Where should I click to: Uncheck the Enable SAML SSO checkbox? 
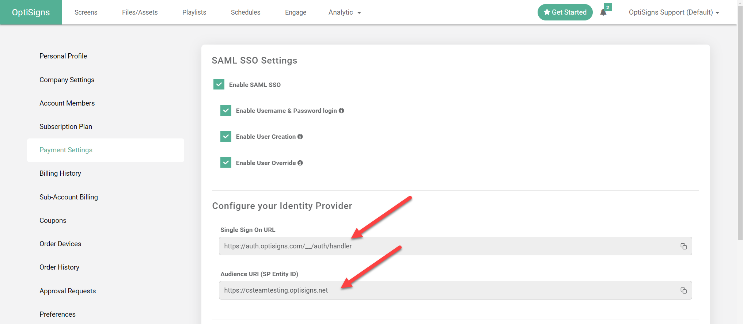(219, 84)
